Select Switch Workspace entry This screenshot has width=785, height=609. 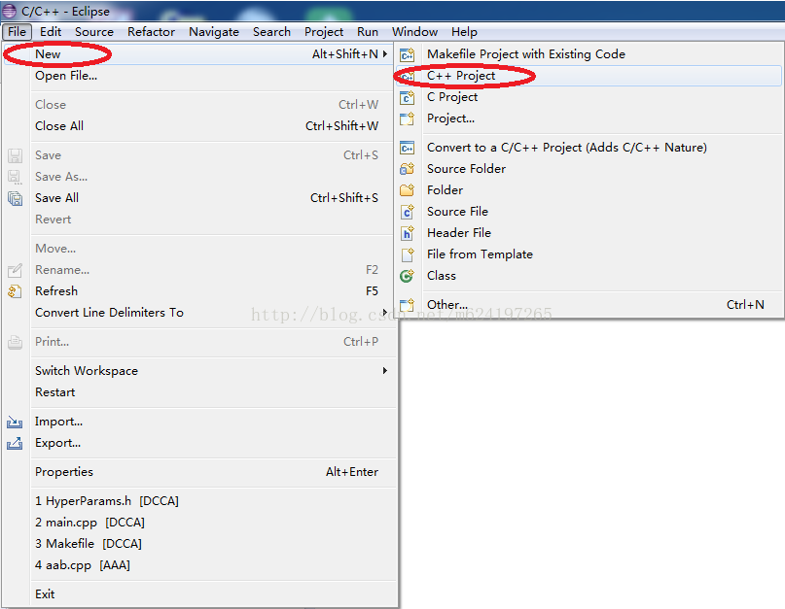(199, 371)
